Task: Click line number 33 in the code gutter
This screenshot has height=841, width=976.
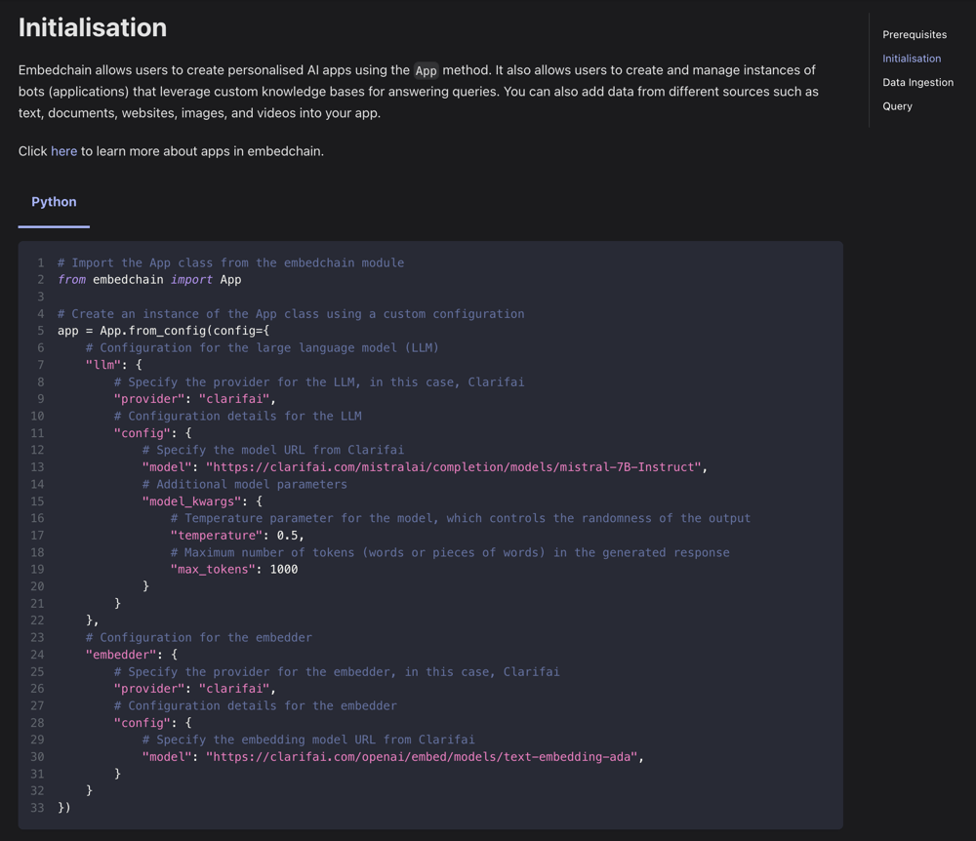Action: (37, 808)
